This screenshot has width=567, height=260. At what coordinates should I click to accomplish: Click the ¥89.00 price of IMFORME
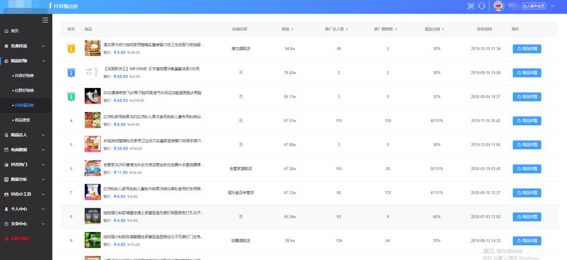pyautogui.click(x=120, y=76)
